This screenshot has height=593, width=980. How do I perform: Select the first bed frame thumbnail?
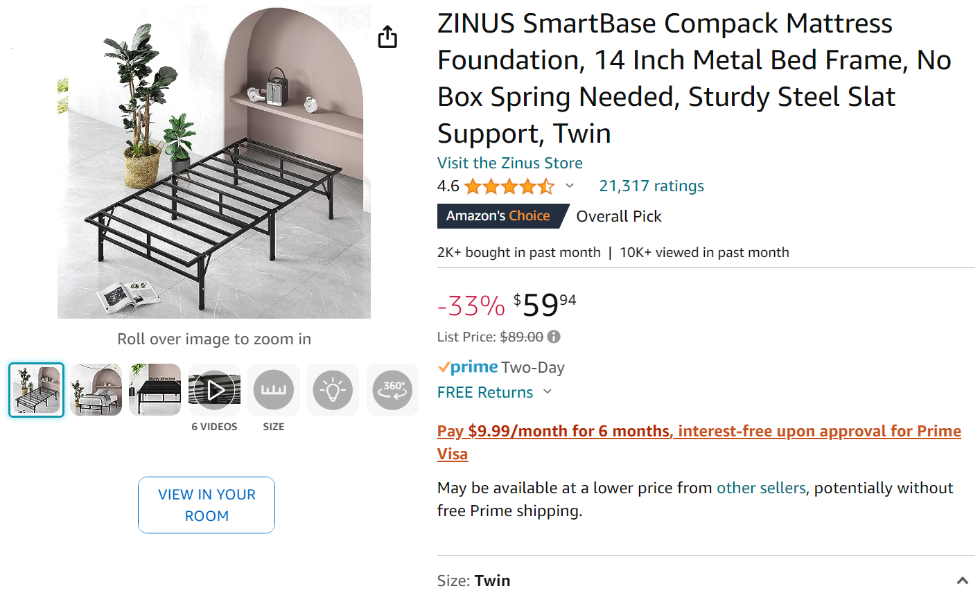(x=37, y=390)
